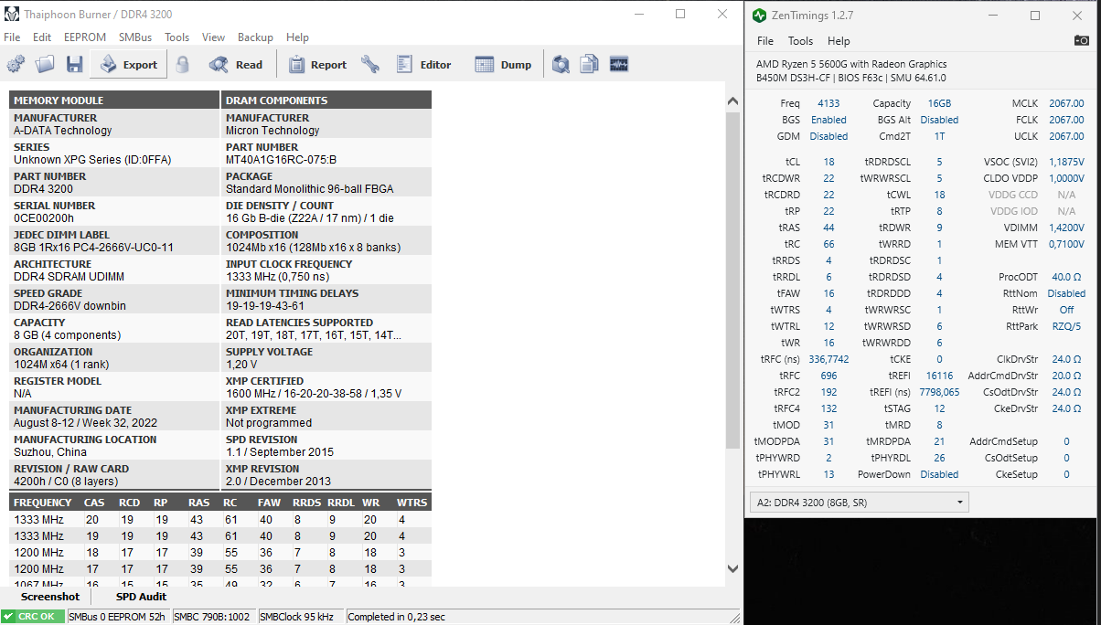This screenshot has width=1101, height=625.
Task: Open the Tools menu in Thaiphoon Burner
Action: tap(177, 37)
